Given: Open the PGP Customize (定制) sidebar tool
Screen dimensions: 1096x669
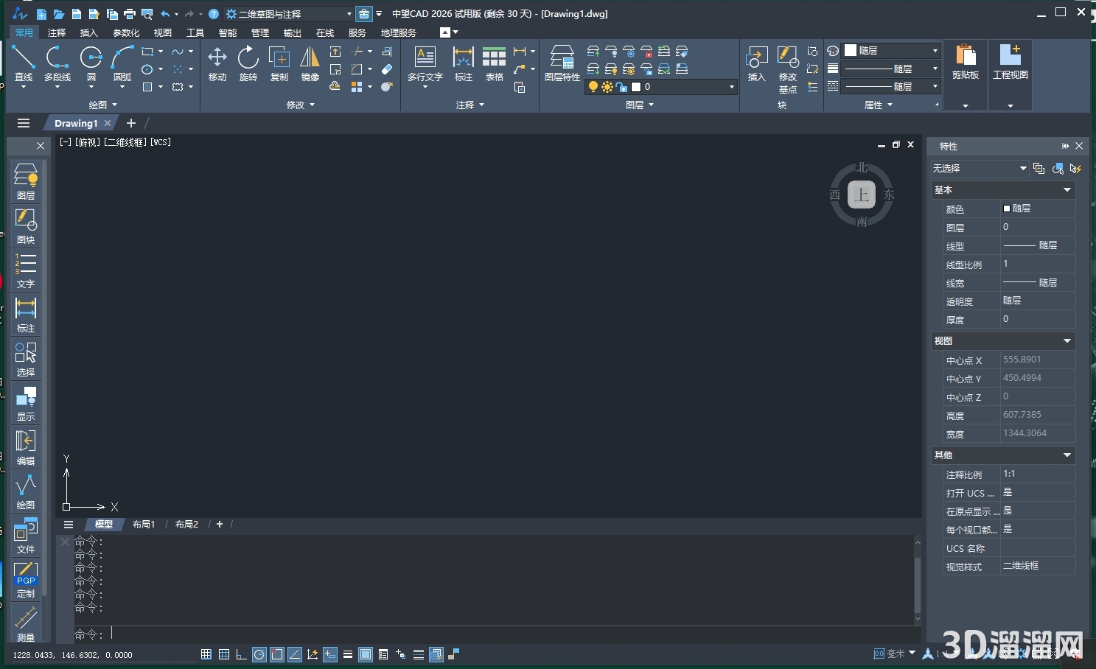Looking at the screenshot, I should point(26,579).
